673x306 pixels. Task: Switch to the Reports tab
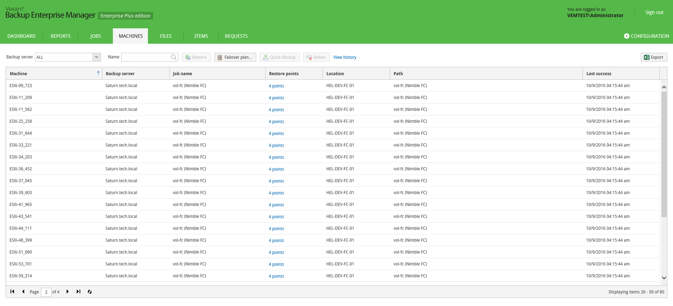[x=61, y=36]
